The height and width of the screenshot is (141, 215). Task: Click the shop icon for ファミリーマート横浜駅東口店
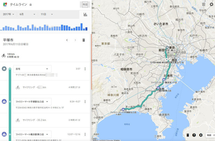coord(4,134)
